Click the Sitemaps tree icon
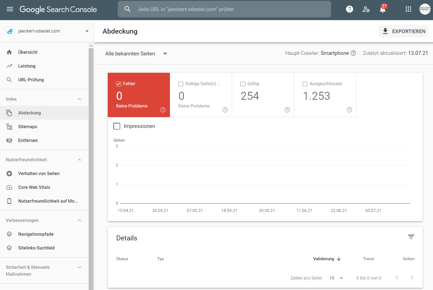The height and width of the screenshot is (290, 433). coord(9,127)
